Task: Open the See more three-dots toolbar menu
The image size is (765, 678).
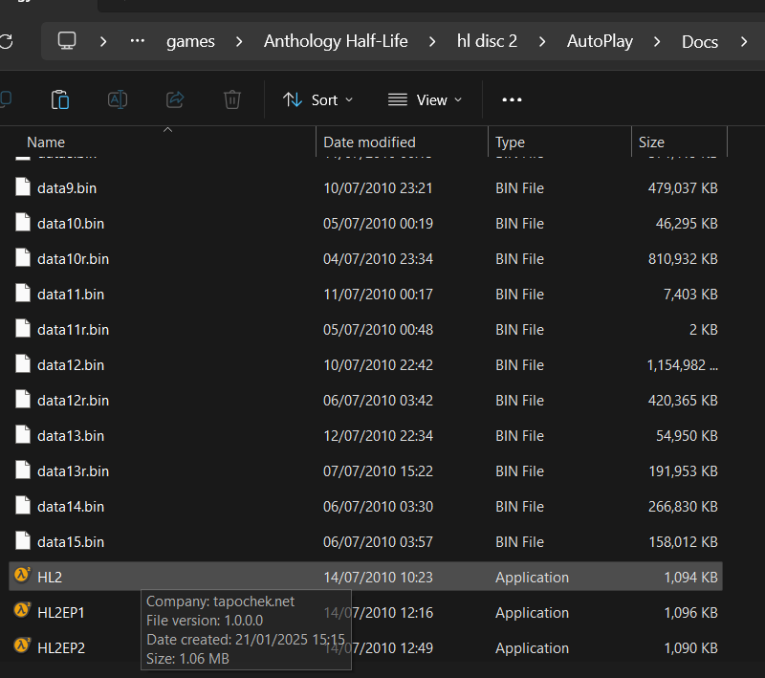Action: pos(512,100)
